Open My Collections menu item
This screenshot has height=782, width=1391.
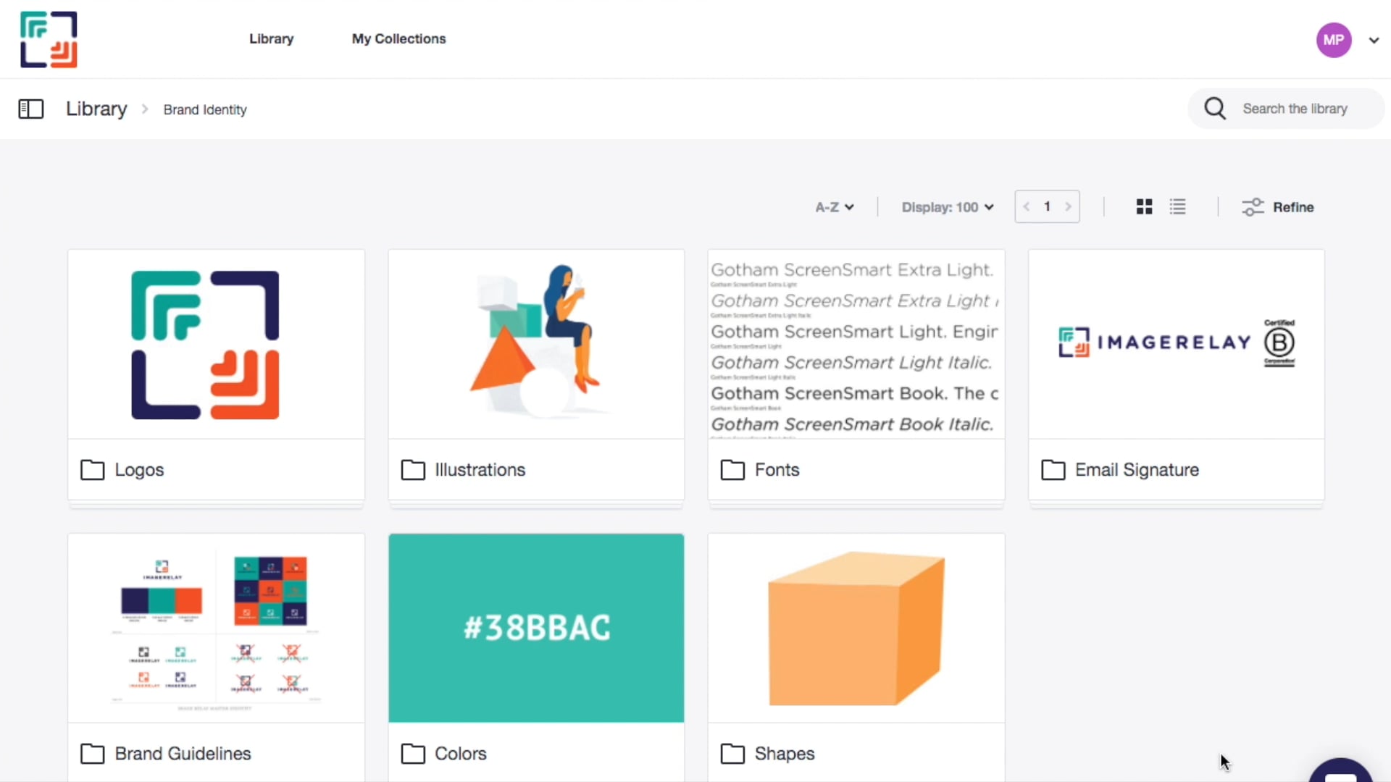pos(399,39)
